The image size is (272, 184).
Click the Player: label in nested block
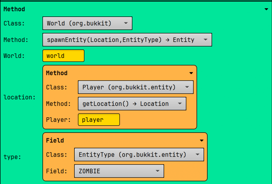pos(58,120)
